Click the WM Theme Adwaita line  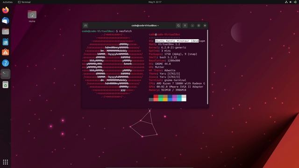click(162, 70)
